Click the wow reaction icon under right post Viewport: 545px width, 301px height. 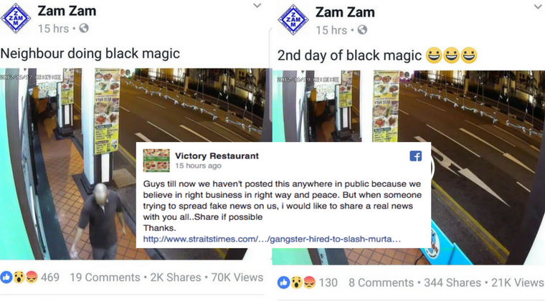click(296, 282)
